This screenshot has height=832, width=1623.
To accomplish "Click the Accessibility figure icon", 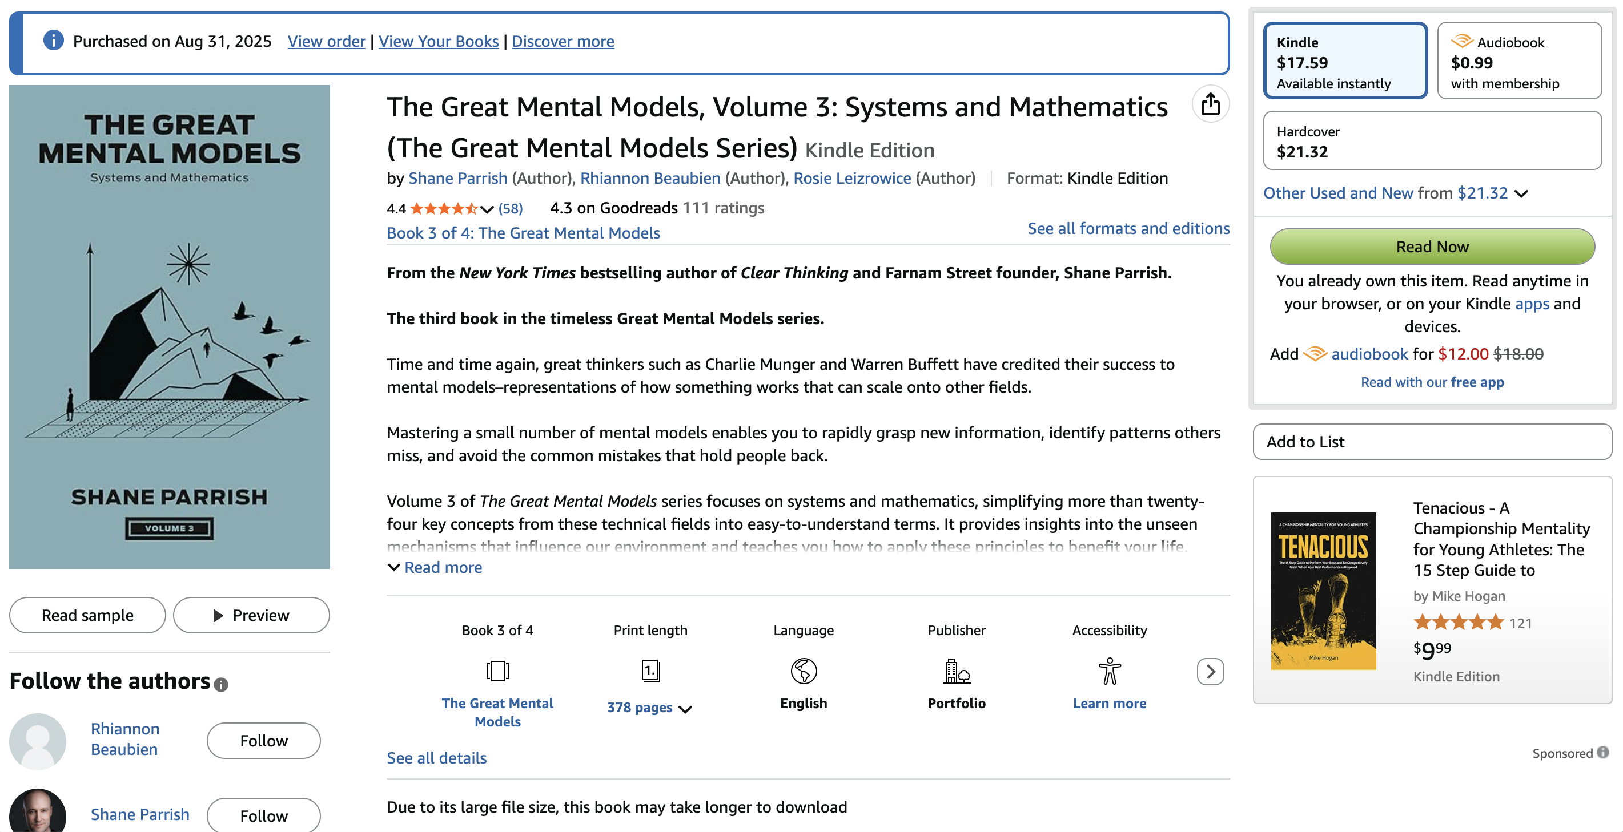I will [1109, 671].
